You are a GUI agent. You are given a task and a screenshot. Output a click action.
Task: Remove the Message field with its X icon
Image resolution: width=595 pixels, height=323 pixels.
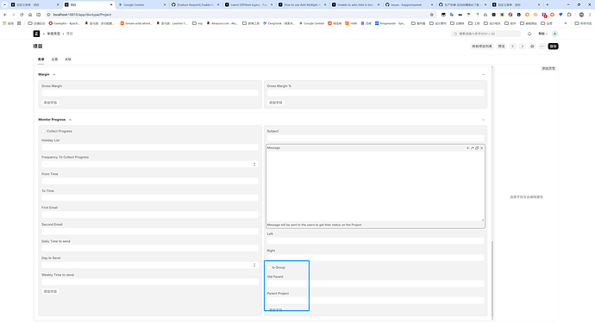point(482,148)
